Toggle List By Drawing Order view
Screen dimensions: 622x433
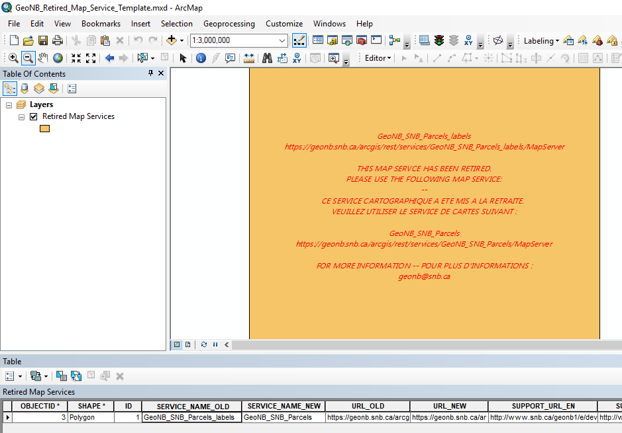coord(10,89)
